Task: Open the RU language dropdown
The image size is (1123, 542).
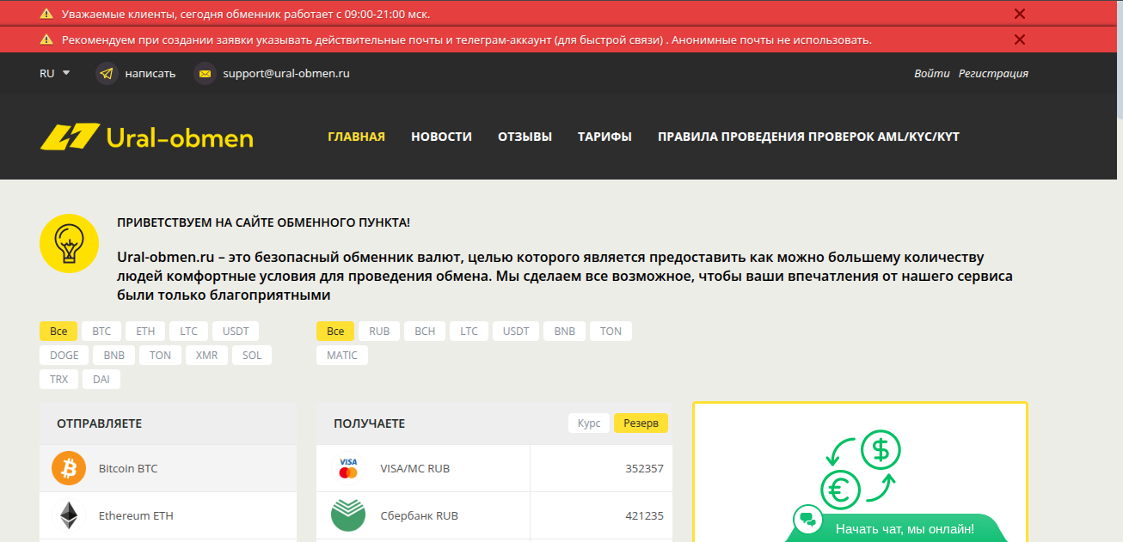Action: click(55, 73)
